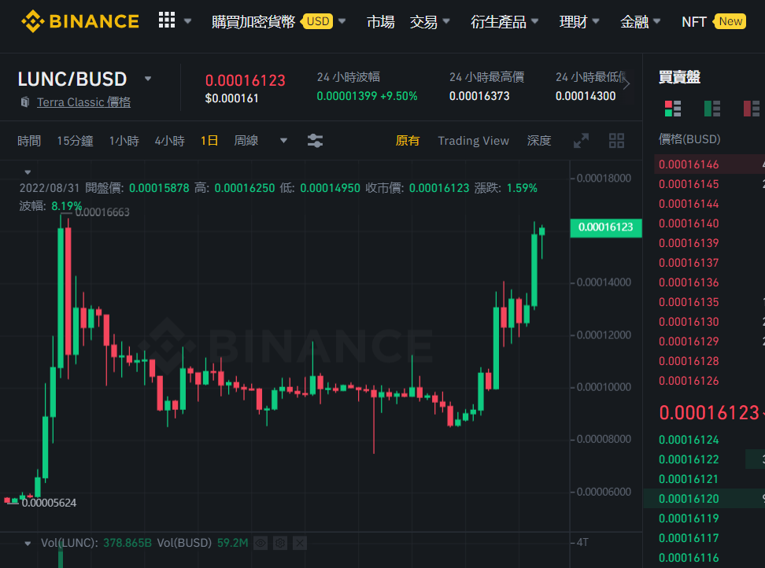Image resolution: width=765 pixels, height=568 pixels.
Task: Click the 24小時最高價 value 0.00016373
Action: coord(479,96)
